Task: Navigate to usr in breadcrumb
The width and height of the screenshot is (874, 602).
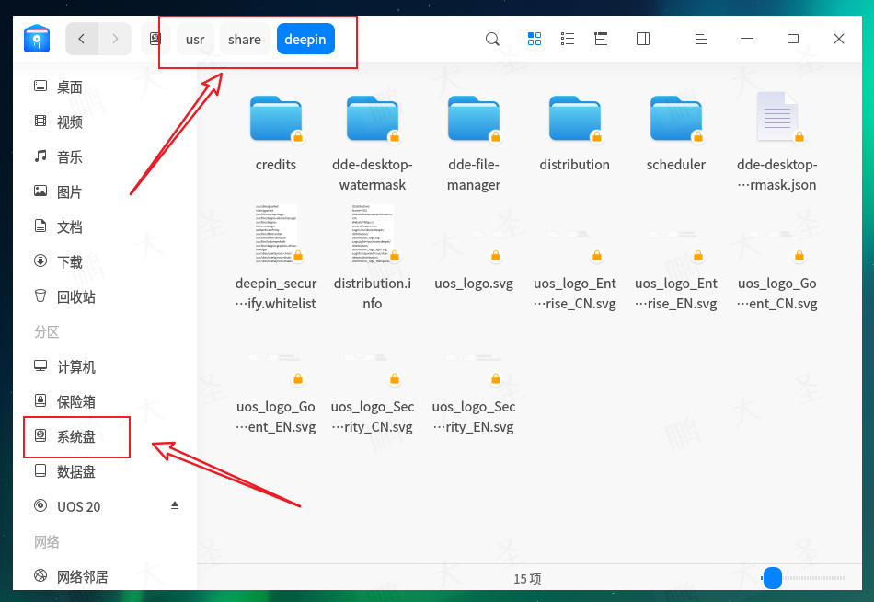Action: pos(195,39)
